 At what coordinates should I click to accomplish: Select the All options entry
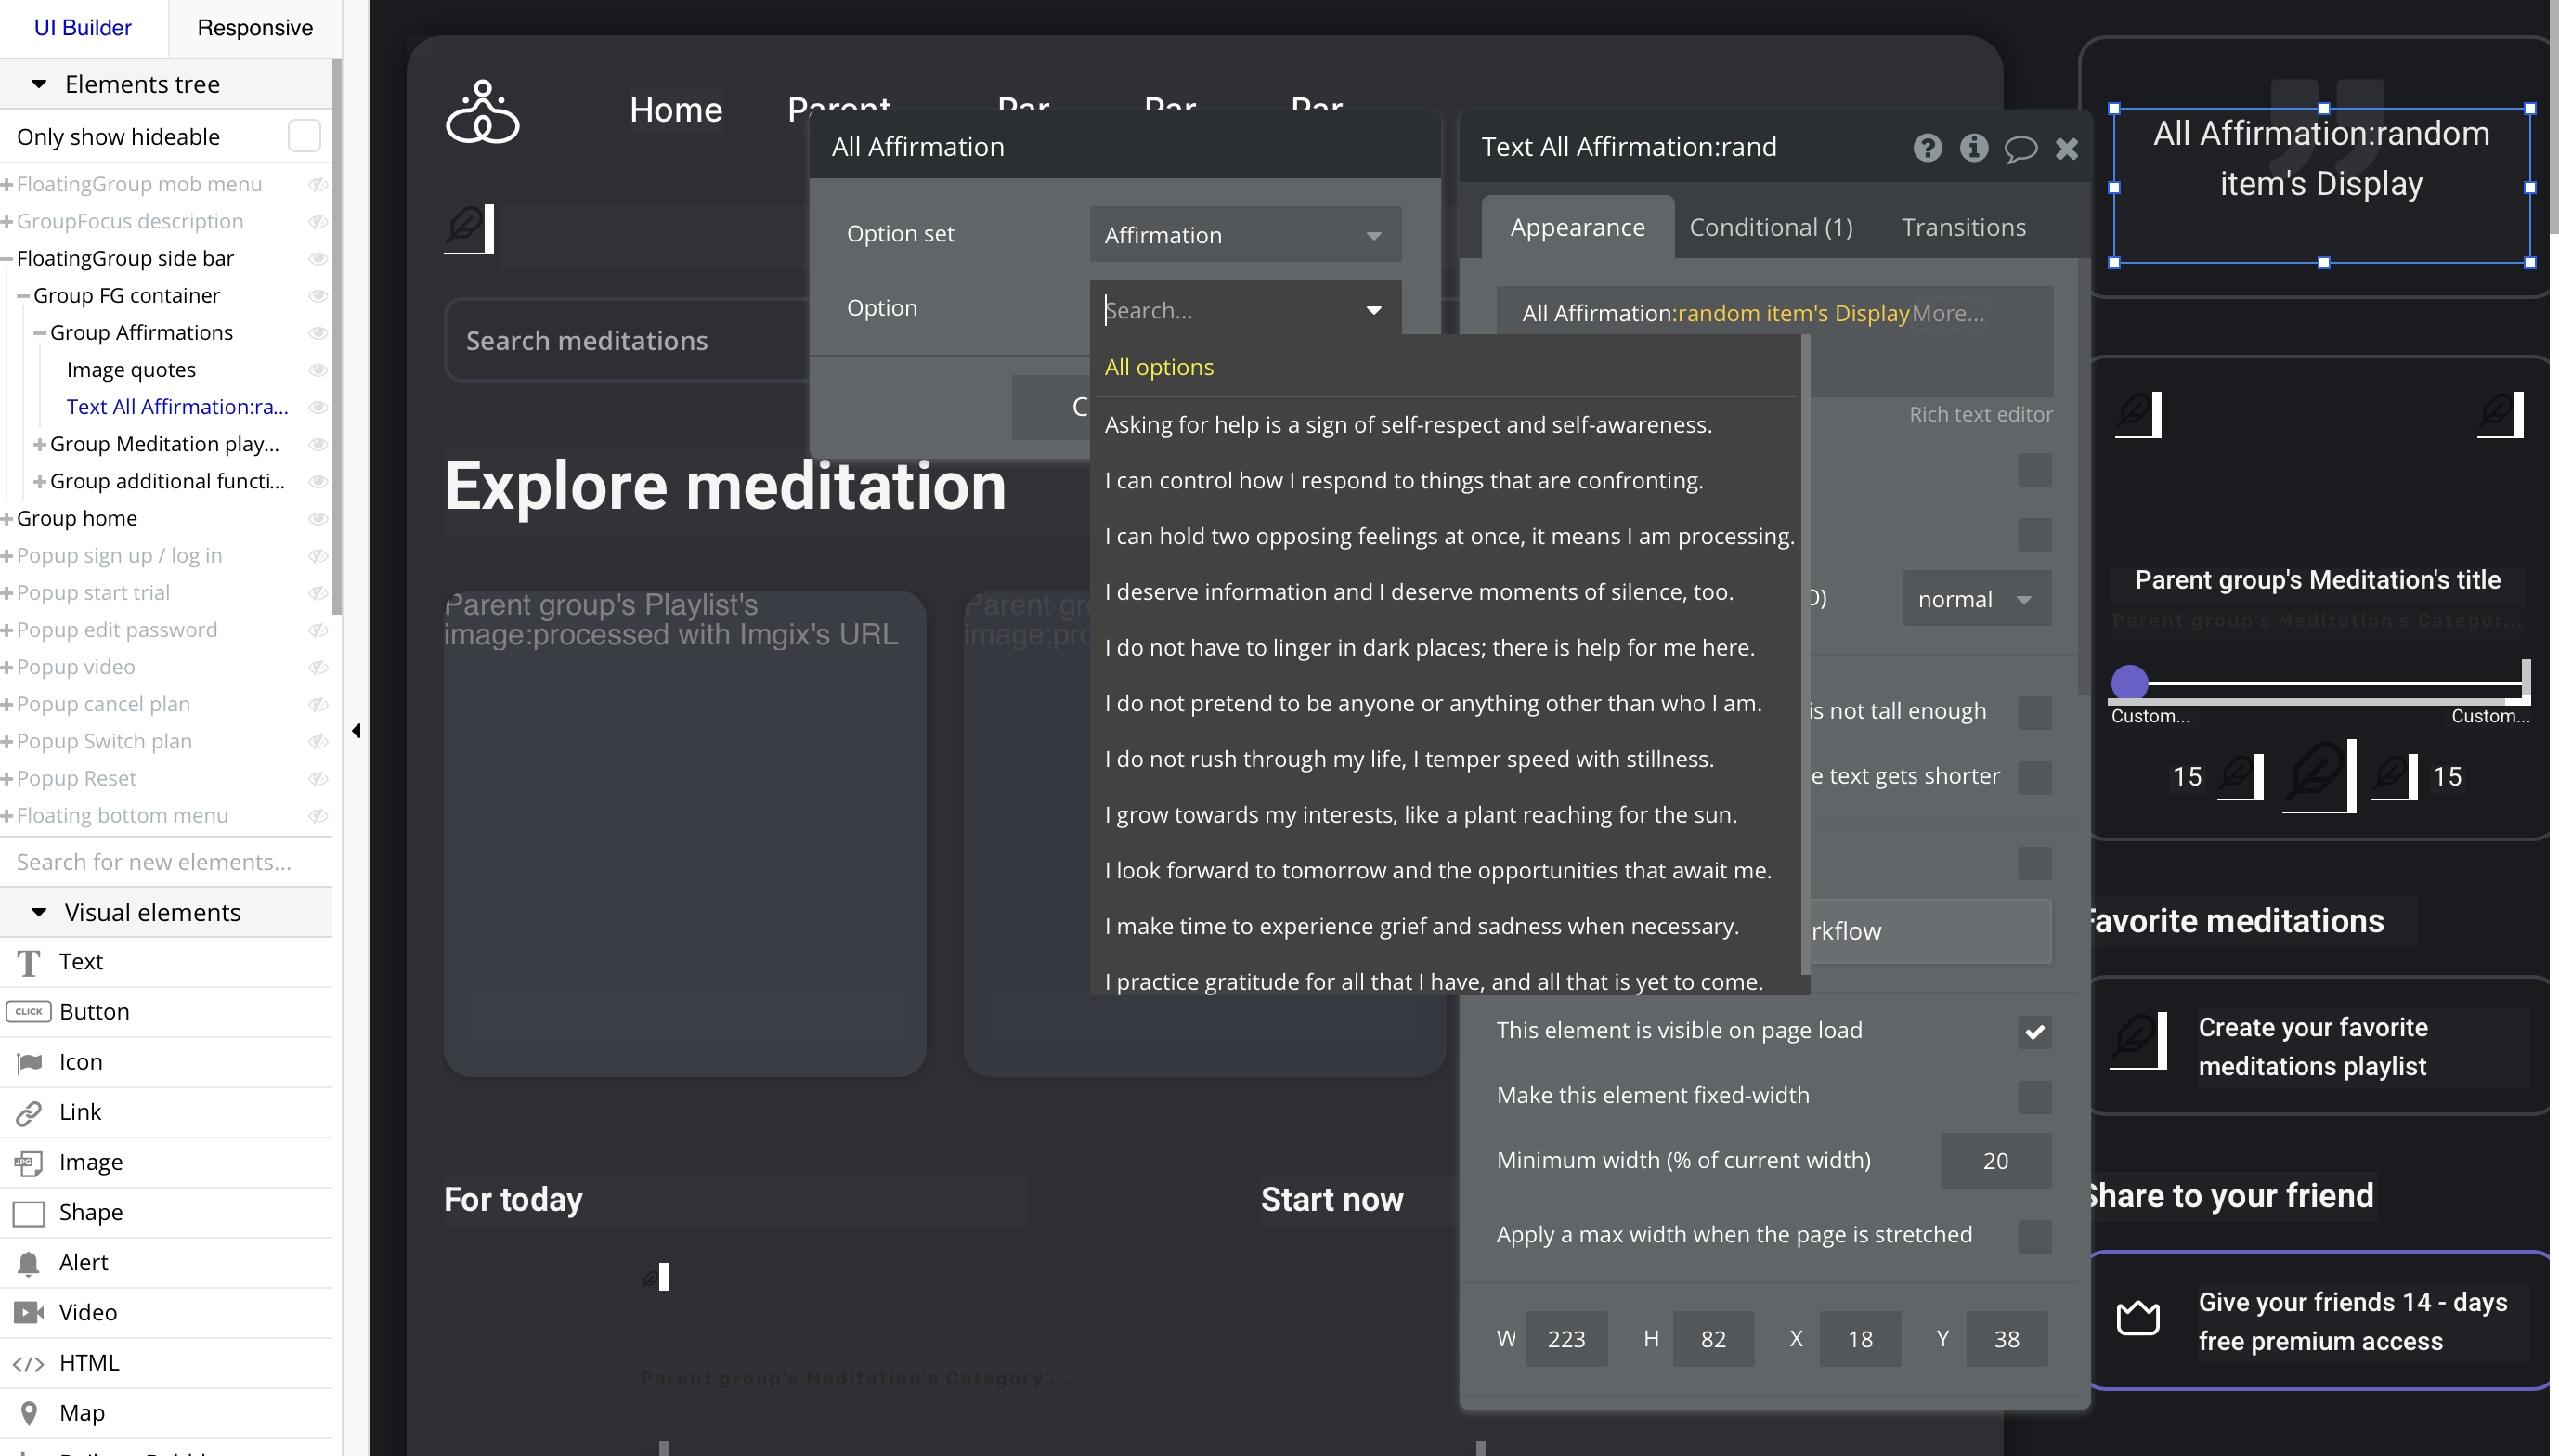(1159, 367)
